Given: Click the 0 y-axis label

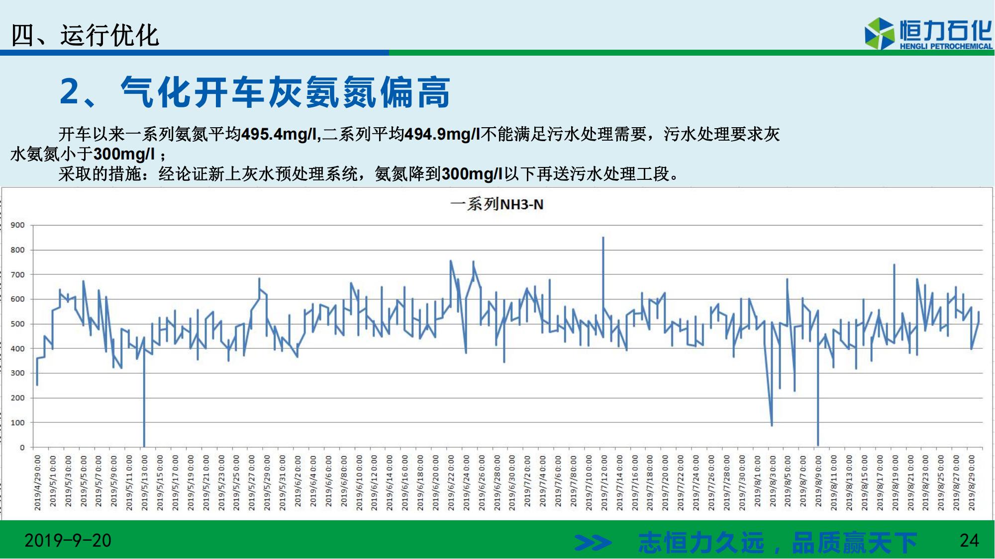Looking at the screenshot, I should pyautogui.click(x=22, y=447).
